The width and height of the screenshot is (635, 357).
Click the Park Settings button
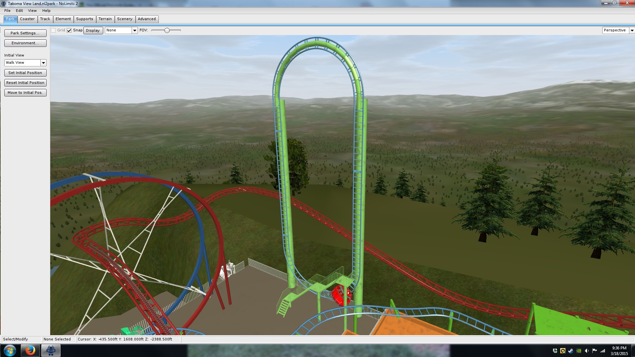pos(25,33)
